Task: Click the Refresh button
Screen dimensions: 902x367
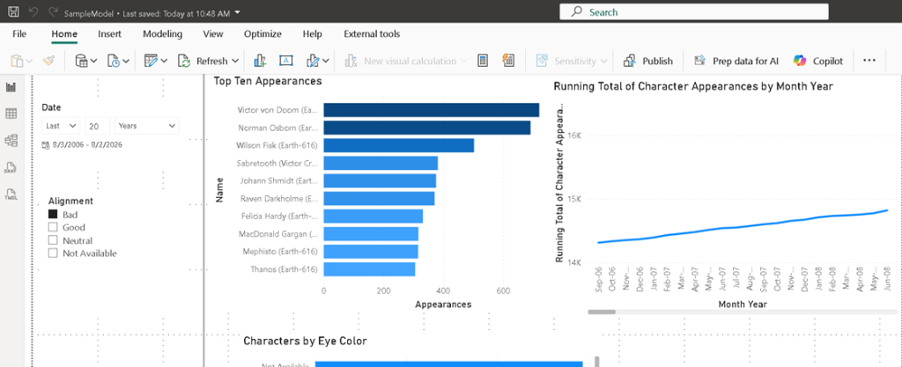Action: 203,61
